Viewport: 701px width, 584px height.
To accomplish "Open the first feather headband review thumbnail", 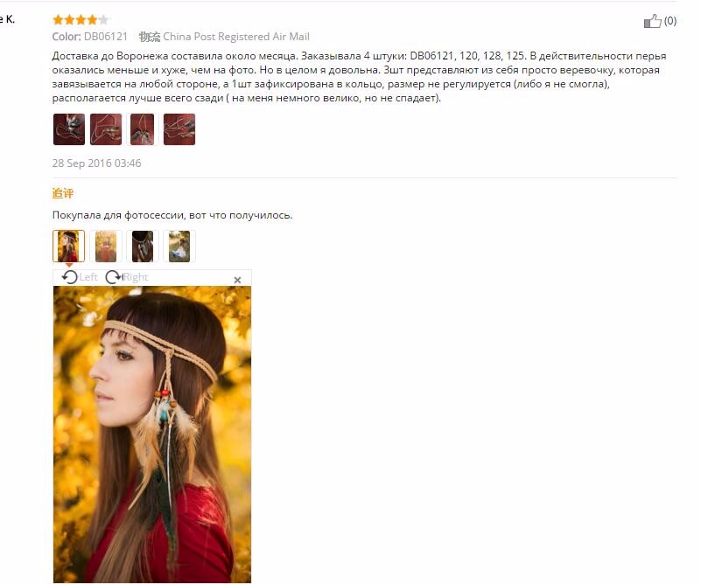I will (x=69, y=129).
